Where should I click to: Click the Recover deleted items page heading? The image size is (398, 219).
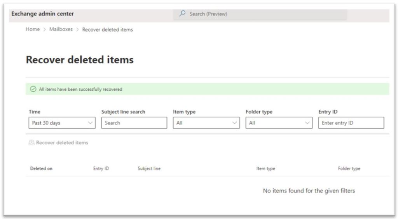pyautogui.click(x=80, y=60)
